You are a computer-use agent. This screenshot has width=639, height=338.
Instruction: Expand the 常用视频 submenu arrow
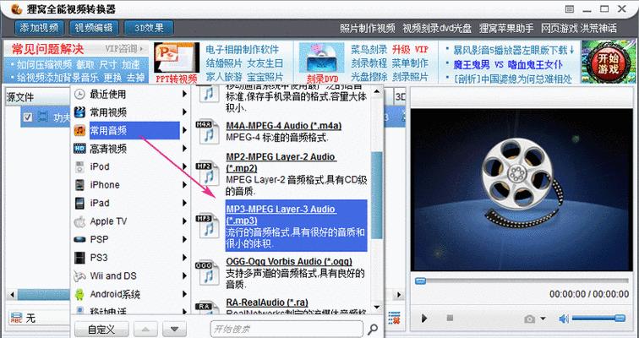(x=184, y=112)
